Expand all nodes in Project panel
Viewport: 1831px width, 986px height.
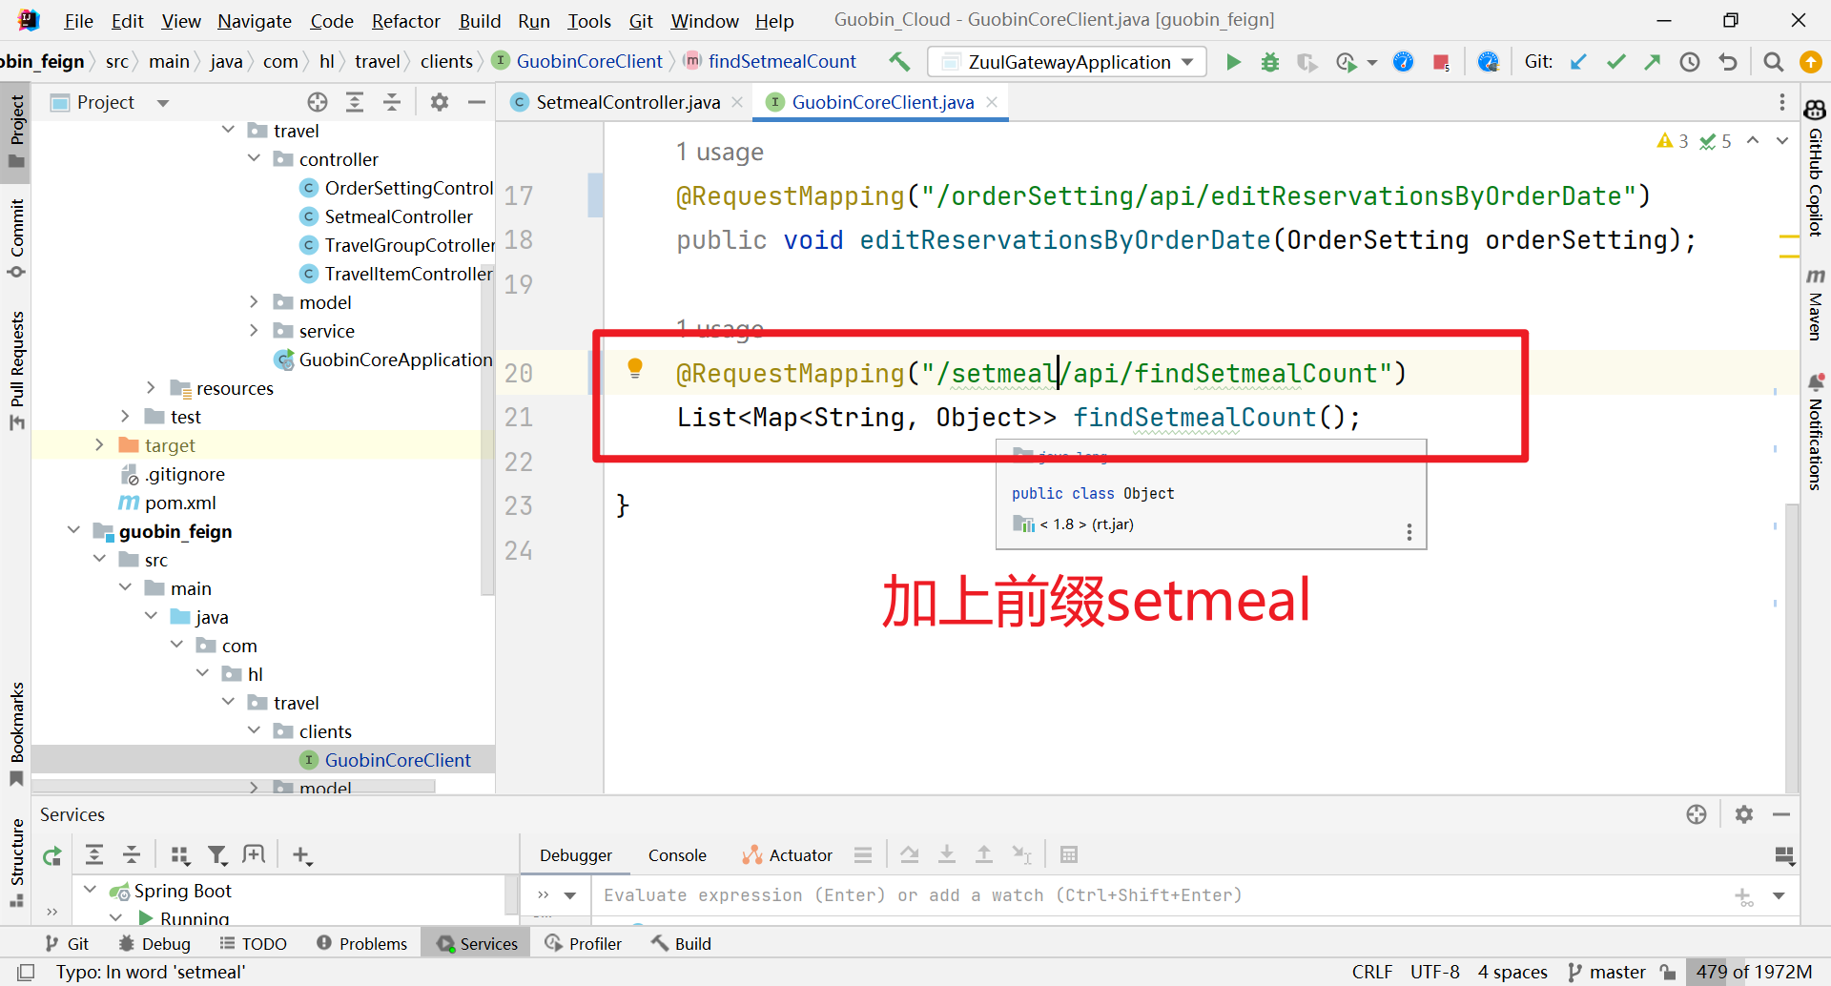pyautogui.click(x=355, y=102)
